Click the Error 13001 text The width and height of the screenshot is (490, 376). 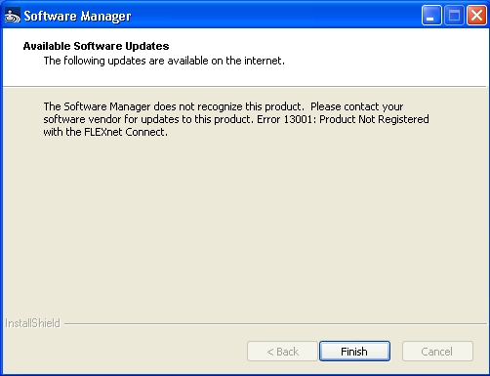[x=286, y=119]
